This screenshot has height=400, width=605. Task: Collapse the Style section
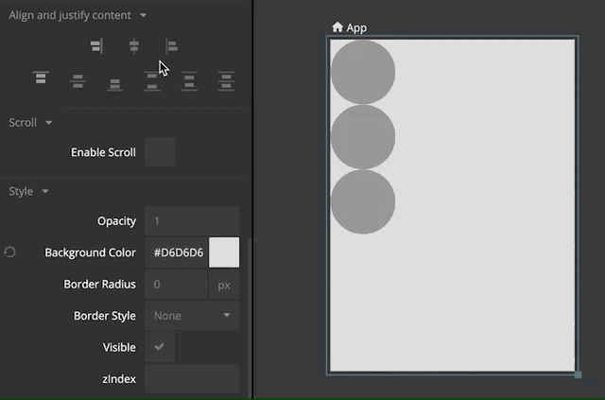click(44, 192)
